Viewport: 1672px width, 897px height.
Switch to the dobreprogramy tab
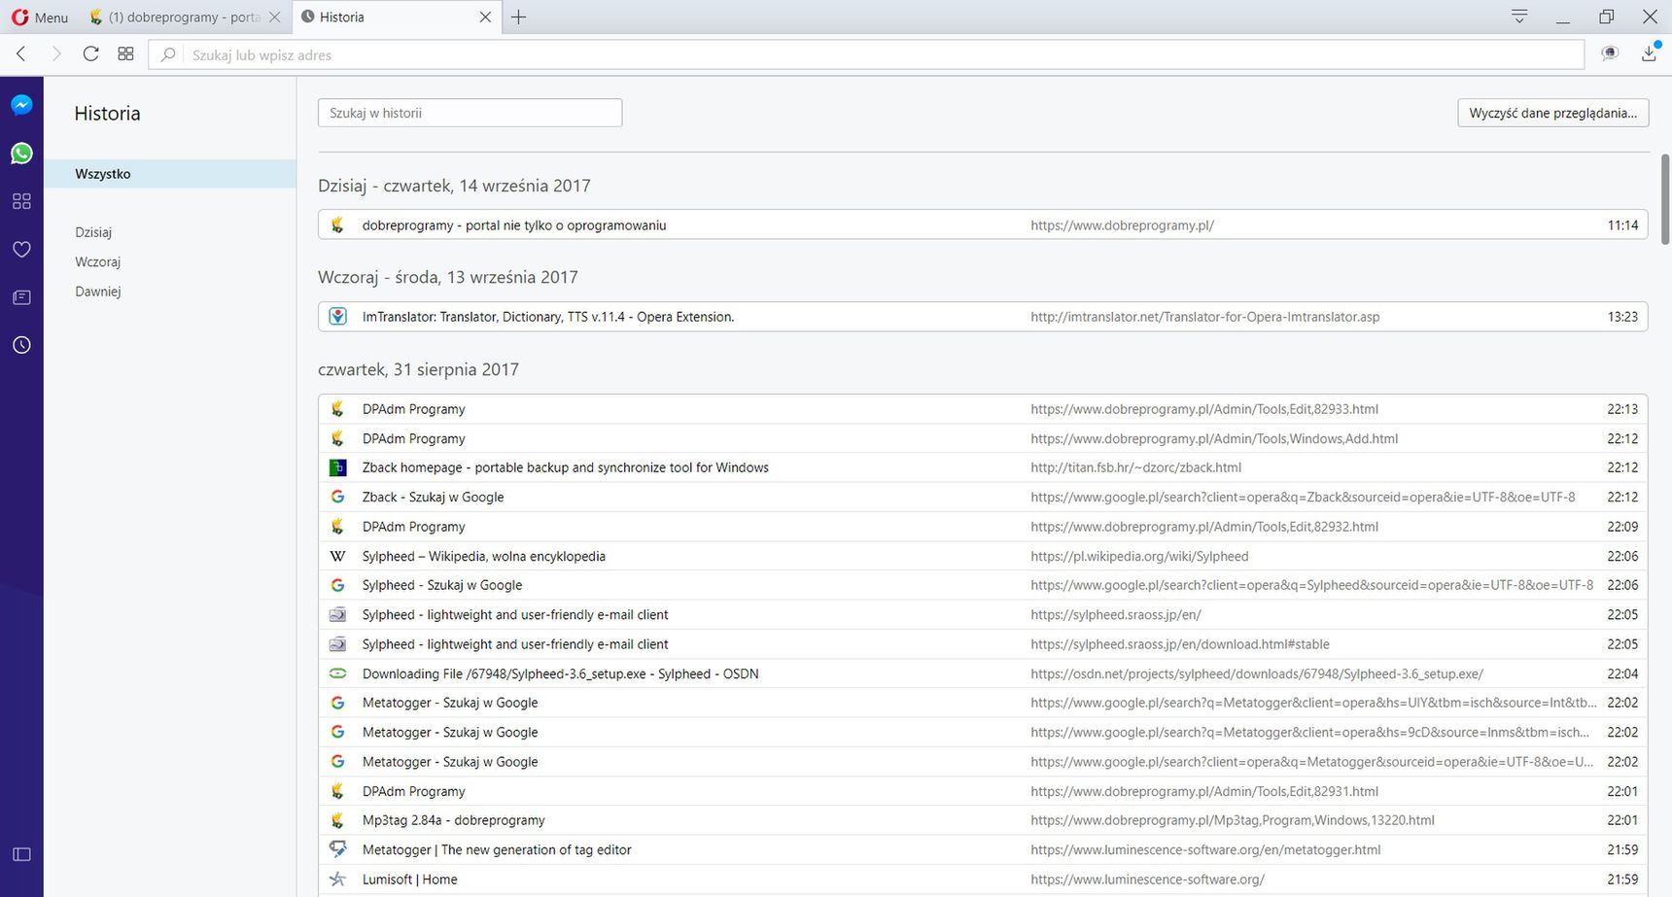pyautogui.click(x=175, y=17)
